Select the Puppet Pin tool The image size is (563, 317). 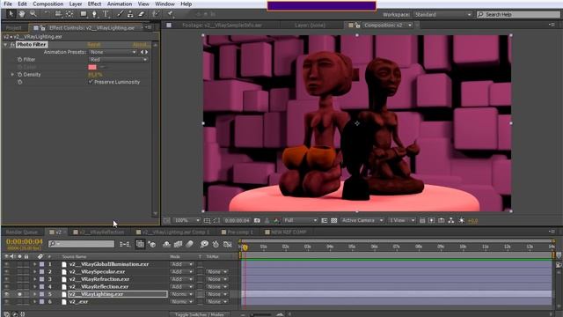pos(170,14)
